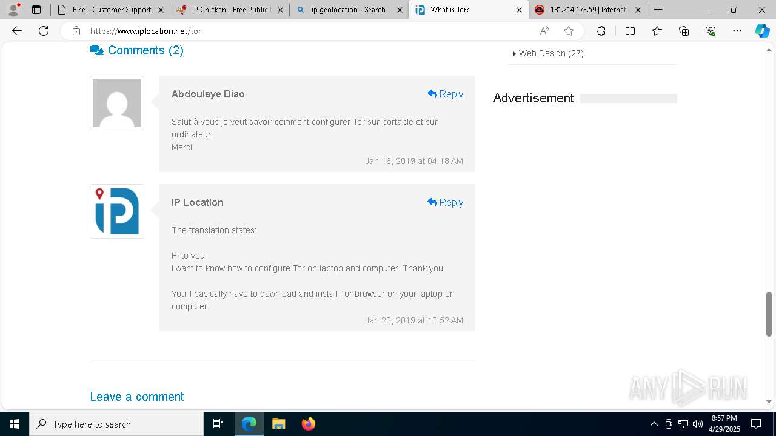776x436 pixels.
Task: Open Read aloud icon in address bar
Action: pos(544,31)
